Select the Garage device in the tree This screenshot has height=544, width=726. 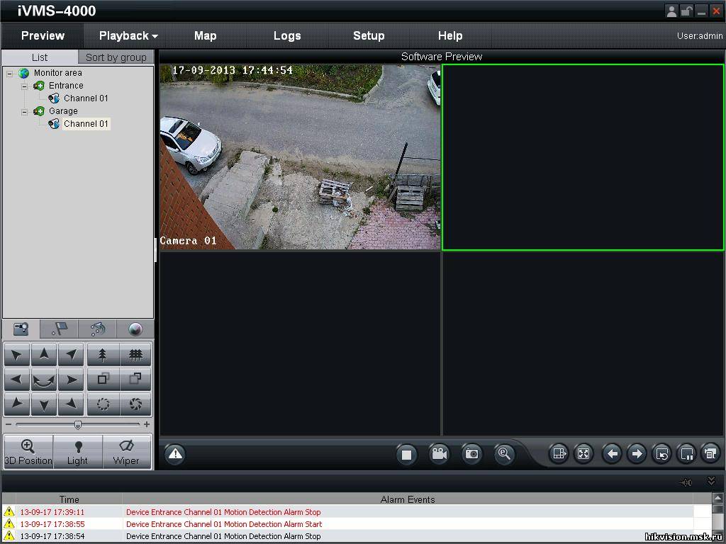point(63,111)
